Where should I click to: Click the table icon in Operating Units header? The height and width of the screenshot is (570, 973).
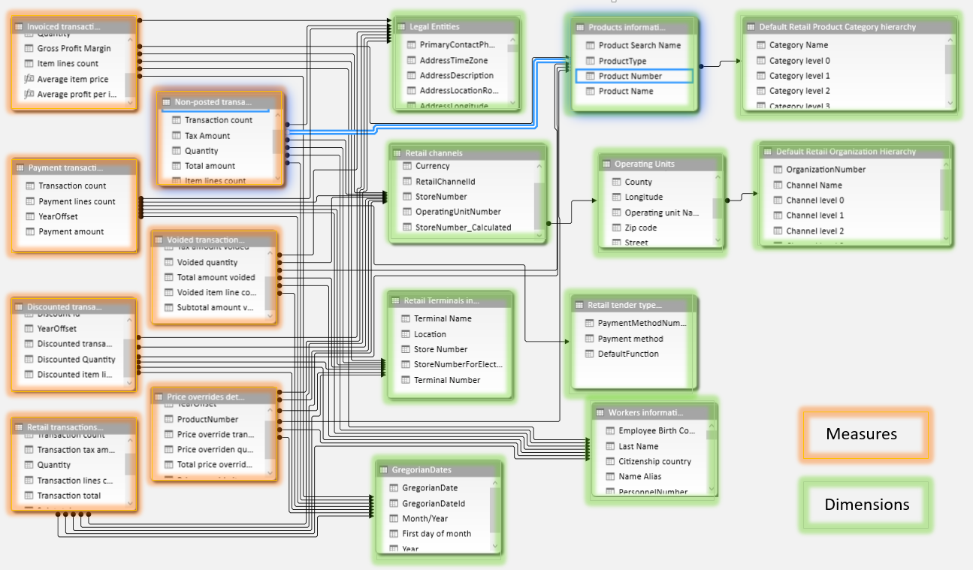pyautogui.click(x=605, y=164)
